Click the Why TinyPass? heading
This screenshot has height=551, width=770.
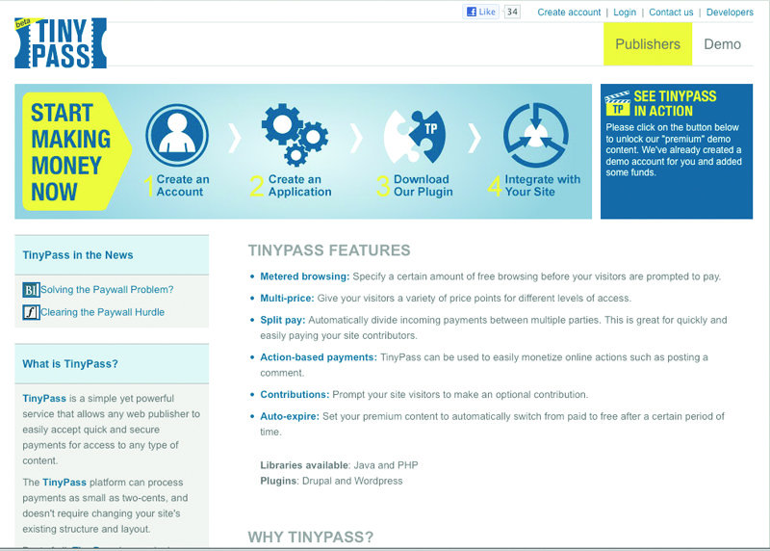coord(311,537)
